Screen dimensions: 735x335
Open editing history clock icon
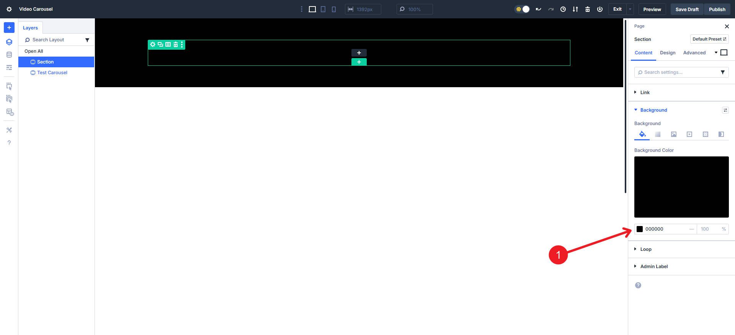pyautogui.click(x=563, y=9)
